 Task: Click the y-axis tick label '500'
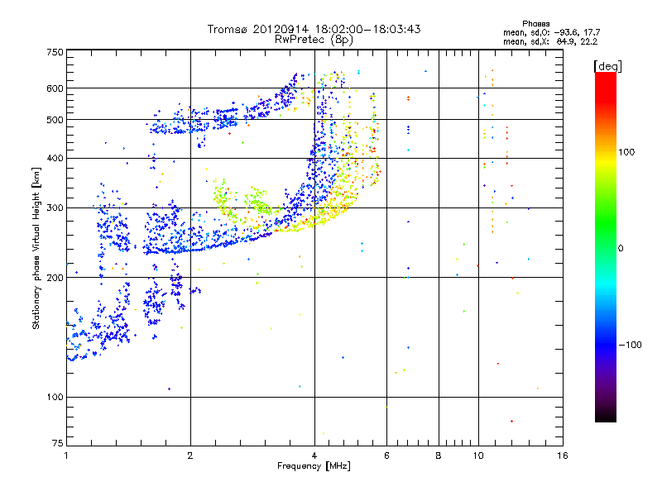[x=55, y=120]
